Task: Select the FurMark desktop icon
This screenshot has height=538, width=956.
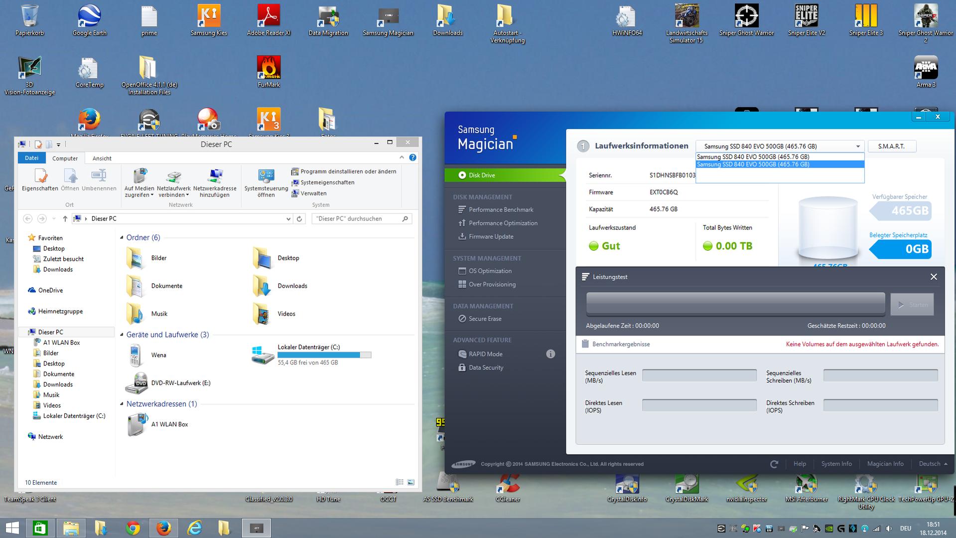Action: click(269, 72)
